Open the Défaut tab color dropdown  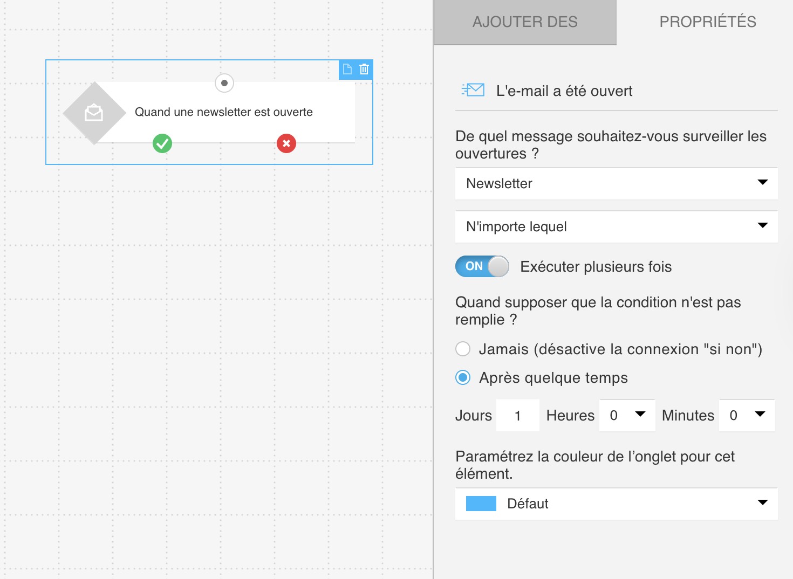pos(617,504)
